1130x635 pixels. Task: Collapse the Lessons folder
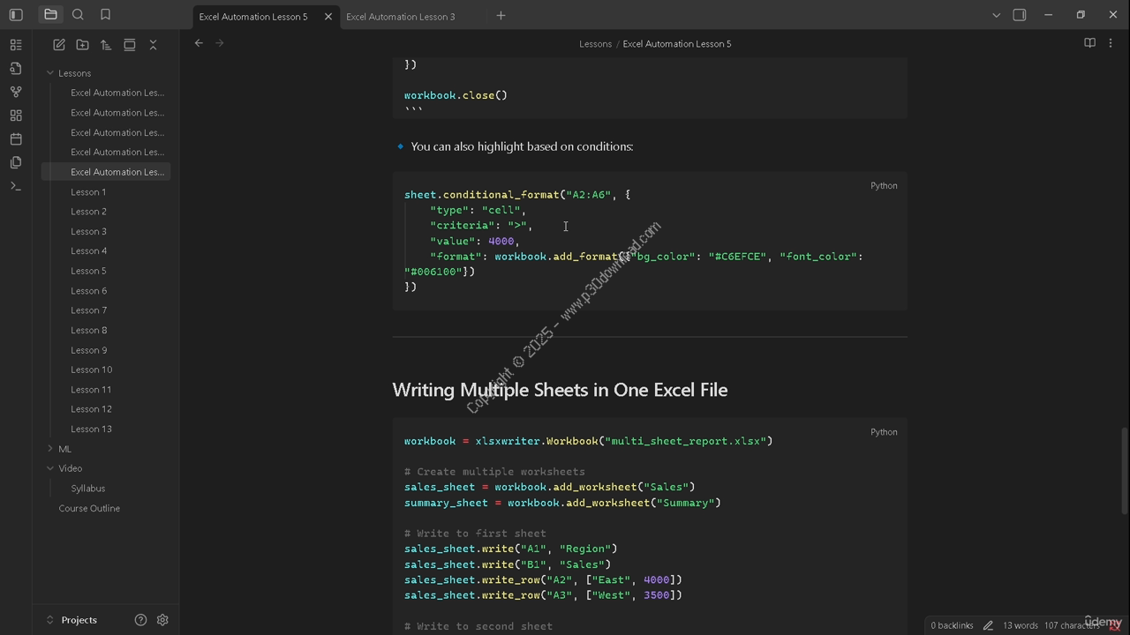pyautogui.click(x=50, y=73)
